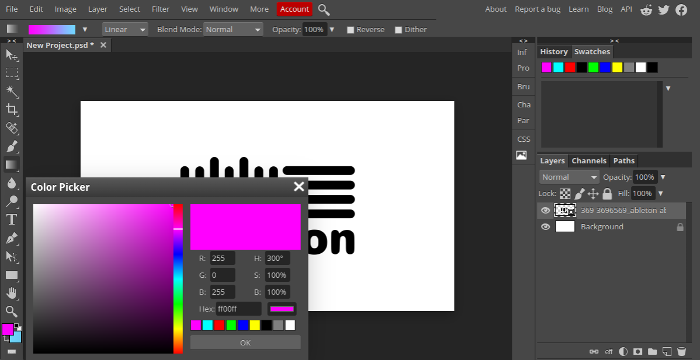Image resolution: width=700 pixels, height=360 pixels.
Task: Switch to the Paths tab
Action: (623, 161)
